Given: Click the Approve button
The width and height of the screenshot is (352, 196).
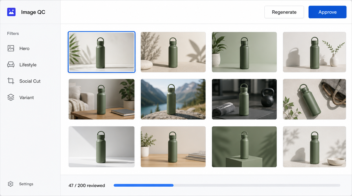Looking at the screenshot, I should click(327, 12).
